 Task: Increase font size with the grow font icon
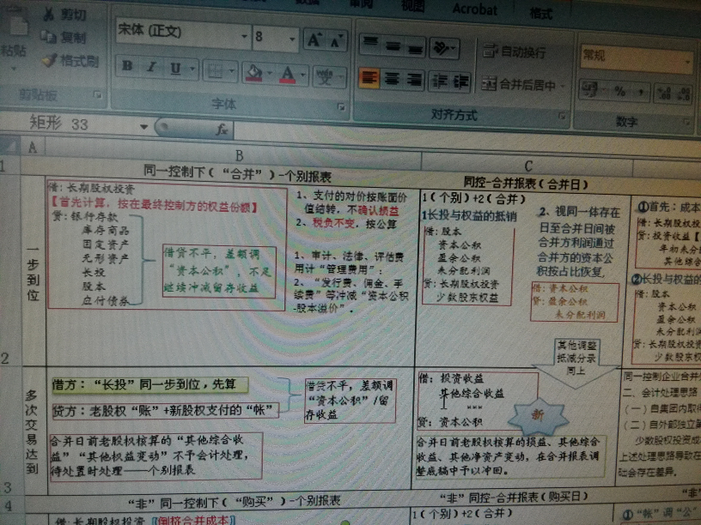pos(314,39)
